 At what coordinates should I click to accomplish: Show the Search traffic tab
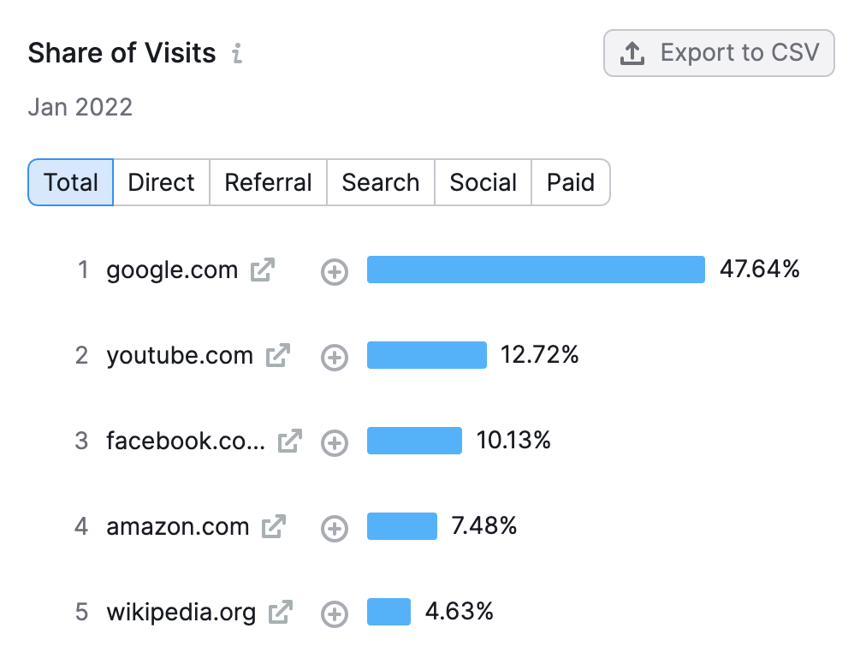coord(381,183)
